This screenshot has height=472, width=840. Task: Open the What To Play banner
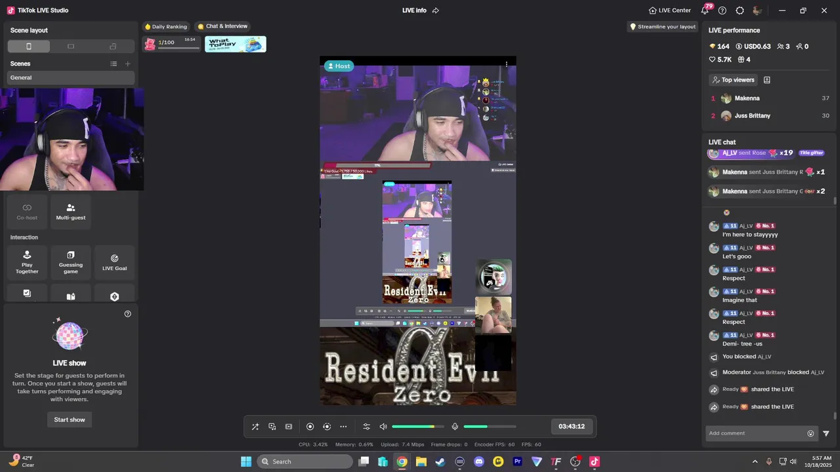point(236,44)
